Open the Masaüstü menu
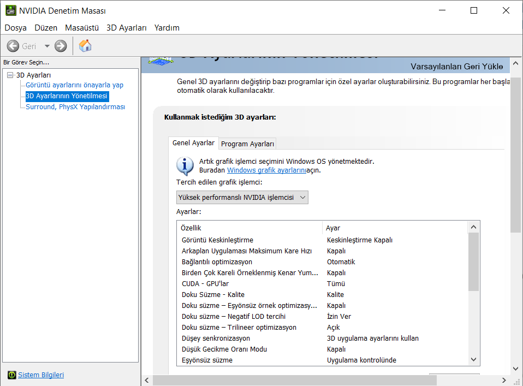Viewport: 523px width, 386px height. (82, 28)
